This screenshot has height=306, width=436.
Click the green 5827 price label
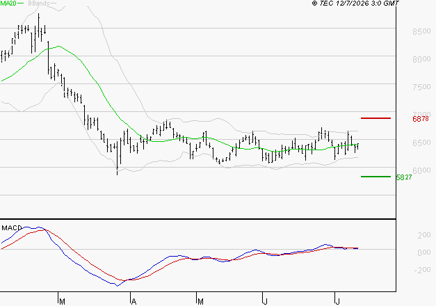coord(404,177)
